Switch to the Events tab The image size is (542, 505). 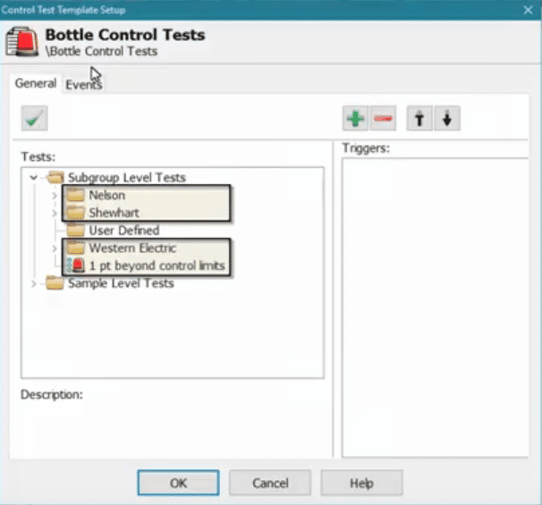coord(83,84)
